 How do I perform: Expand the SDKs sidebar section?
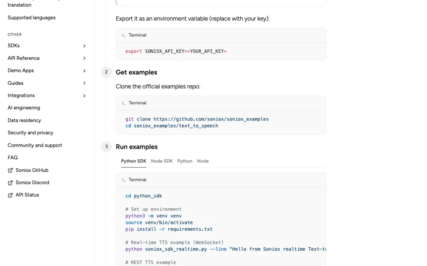[84, 46]
